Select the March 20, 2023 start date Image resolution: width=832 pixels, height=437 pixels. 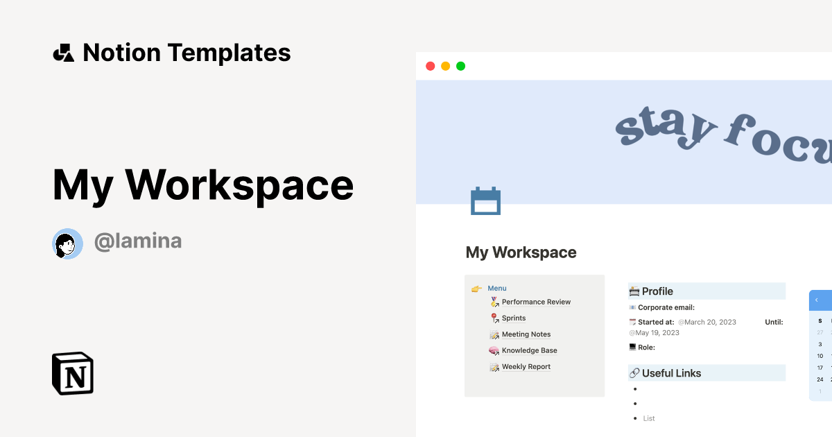pyautogui.click(x=707, y=323)
